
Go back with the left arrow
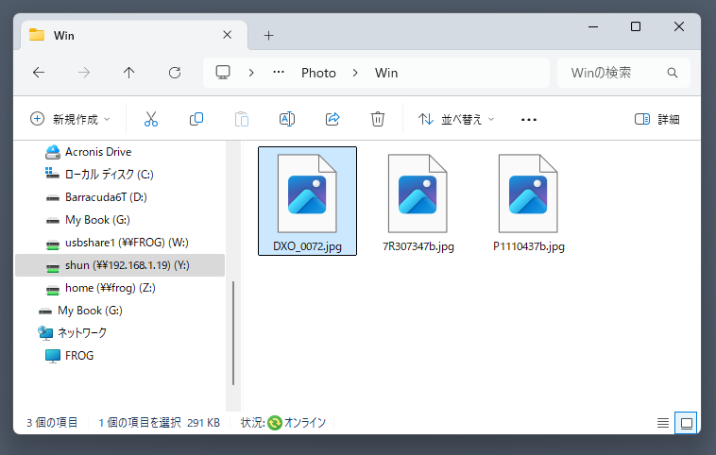pyautogui.click(x=39, y=72)
